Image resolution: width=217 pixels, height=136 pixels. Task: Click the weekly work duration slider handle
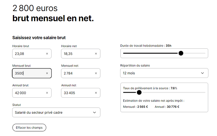tap(181, 53)
